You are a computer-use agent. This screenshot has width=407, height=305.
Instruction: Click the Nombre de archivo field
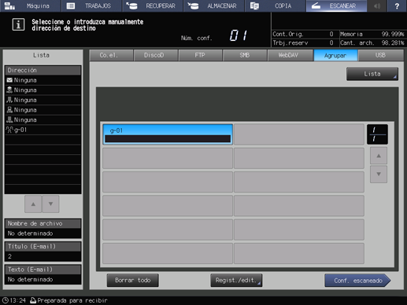coord(43,229)
